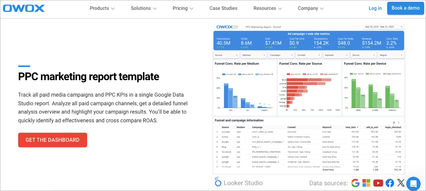Click the tallest green tablet bar
The height and width of the screenshot is (191, 426).
pyautogui.click(x=354, y=93)
